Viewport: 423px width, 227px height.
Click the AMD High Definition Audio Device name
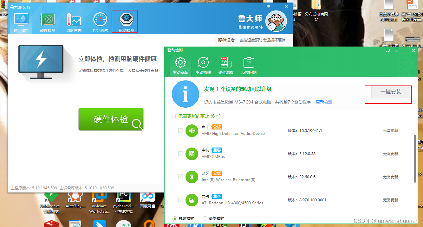[x=233, y=134]
